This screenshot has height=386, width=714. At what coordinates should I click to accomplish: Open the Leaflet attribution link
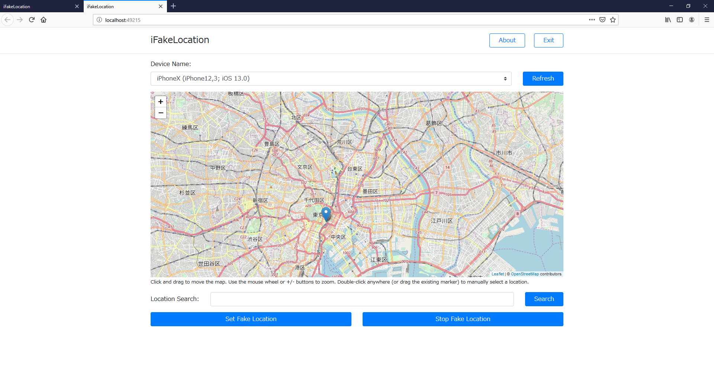pos(498,274)
